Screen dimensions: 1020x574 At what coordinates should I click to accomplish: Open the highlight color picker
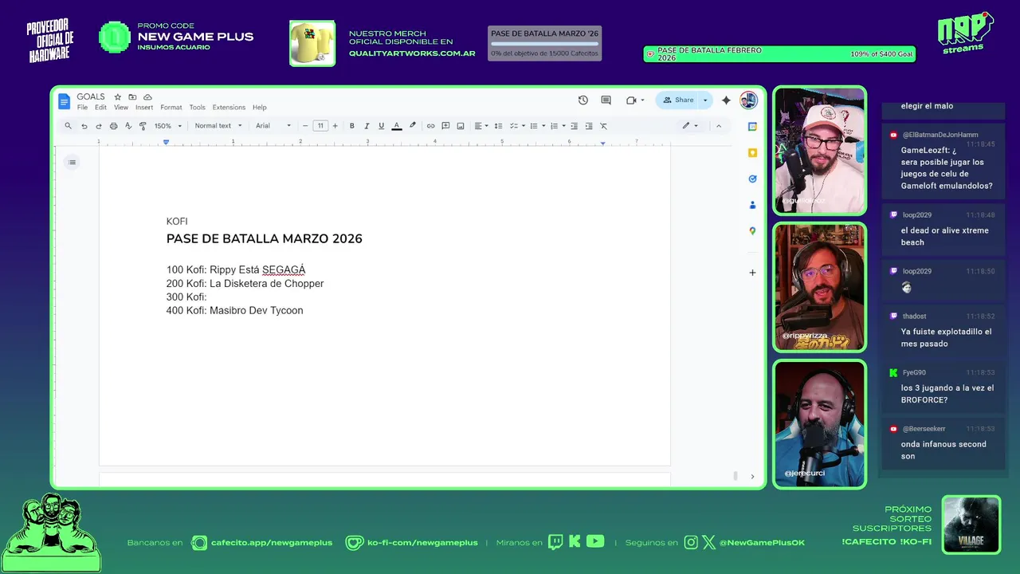(412, 126)
